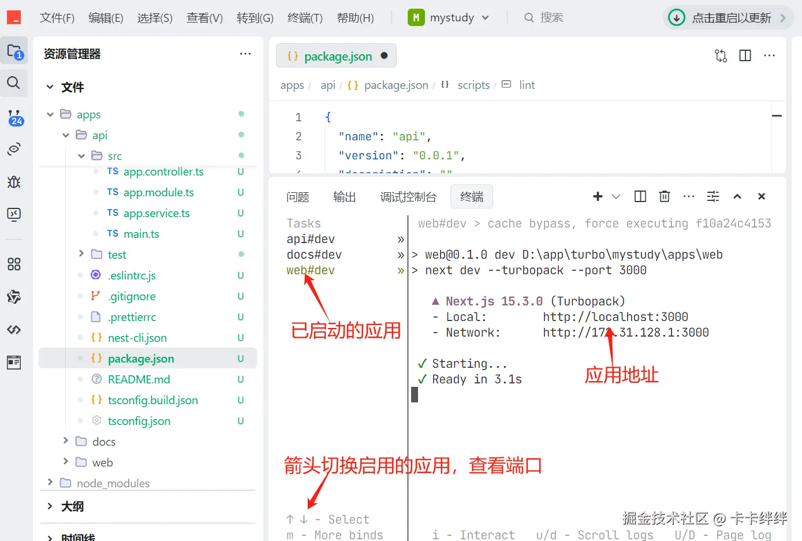Open the Extensions grid icon in activity bar
Viewport: 802px width, 541px height.
click(14, 264)
